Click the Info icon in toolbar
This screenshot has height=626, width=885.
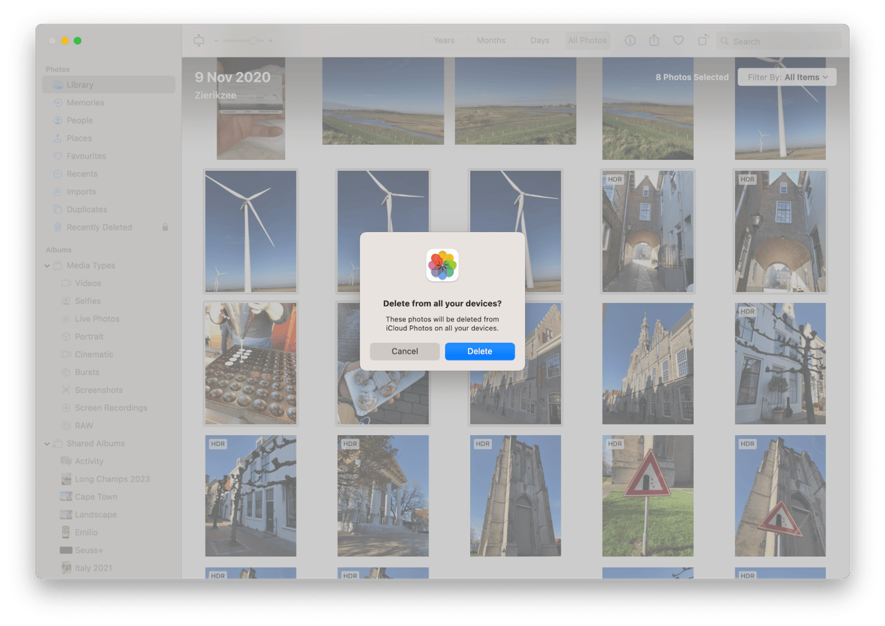click(x=630, y=41)
